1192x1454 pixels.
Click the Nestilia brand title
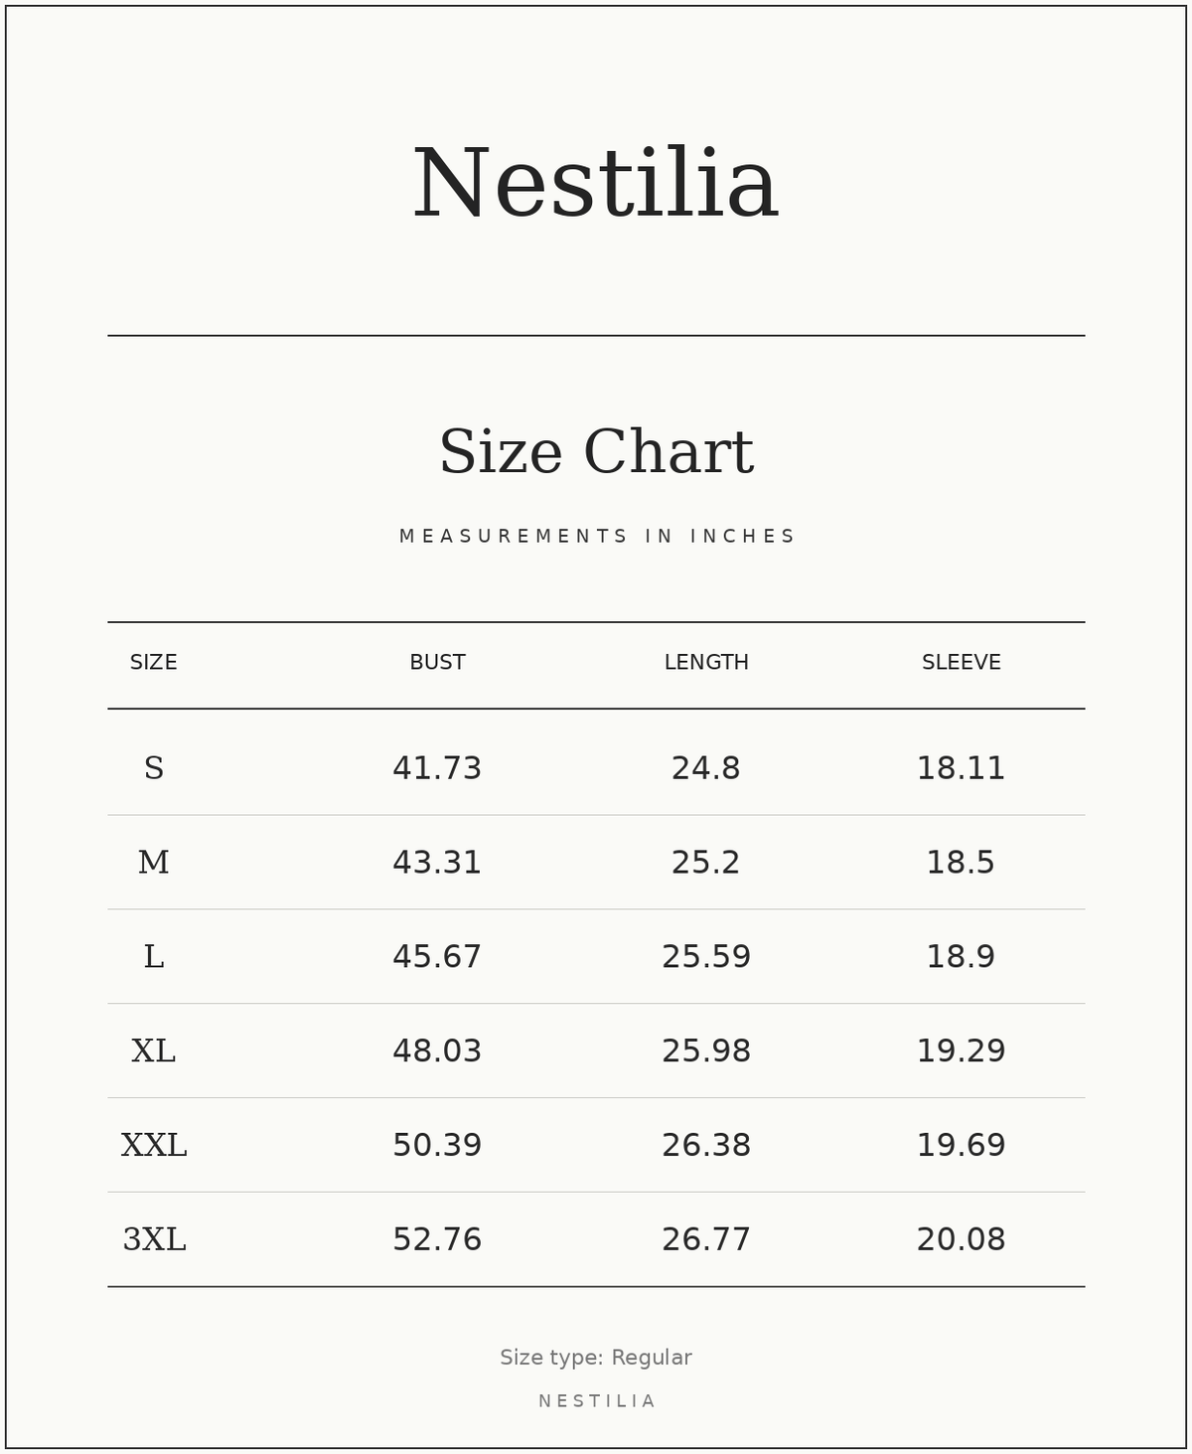click(595, 184)
